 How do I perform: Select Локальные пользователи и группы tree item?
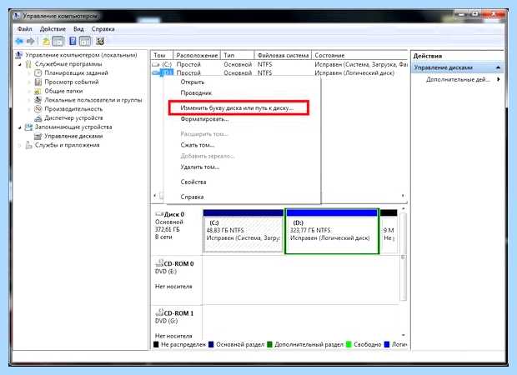click(93, 100)
